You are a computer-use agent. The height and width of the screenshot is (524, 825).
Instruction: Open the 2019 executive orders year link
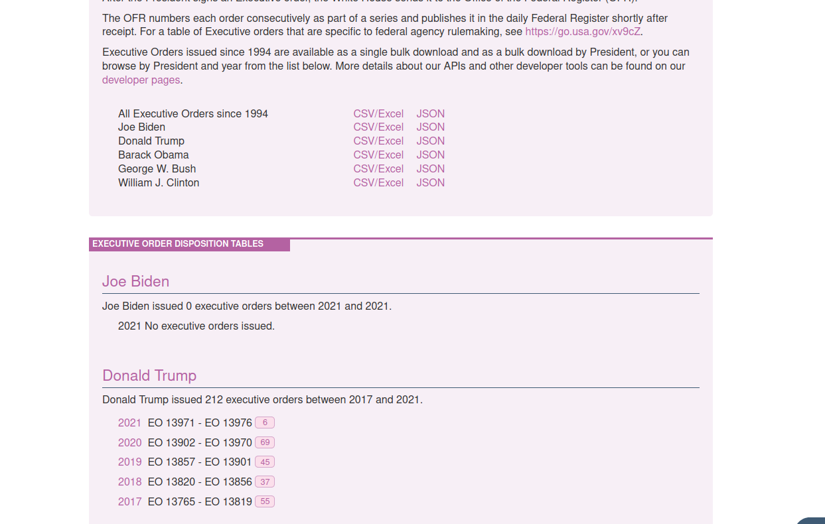click(x=129, y=462)
